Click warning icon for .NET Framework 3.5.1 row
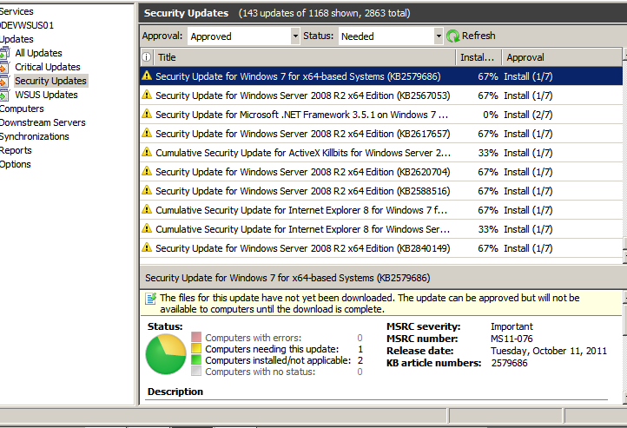 pyautogui.click(x=147, y=114)
